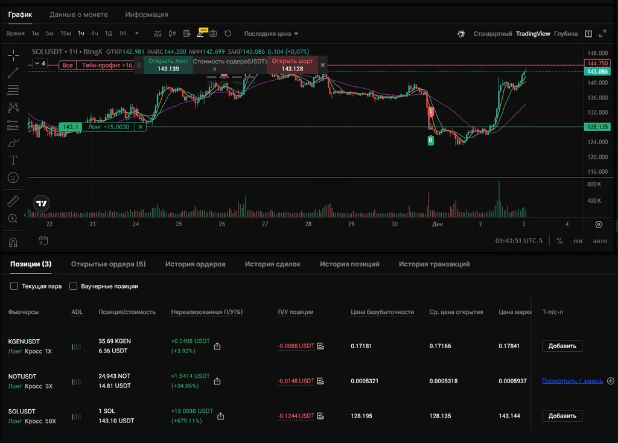
Task: Enable the Ваучерные позиции checkbox
Action: click(x=73, y=285)
